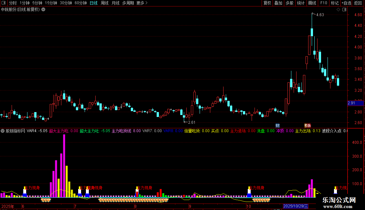Image resolution: width=365 pixels, height=210 pixels.
Task: Open the 统计 statistics tool
Action: pyautogui.click(x=300, y=3)
